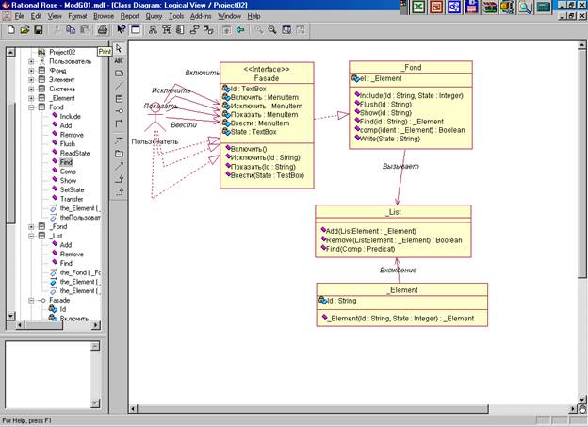The width and height of the screenshot is (588, 427).
Task: Open the Query menu
Action: point(154,16)
